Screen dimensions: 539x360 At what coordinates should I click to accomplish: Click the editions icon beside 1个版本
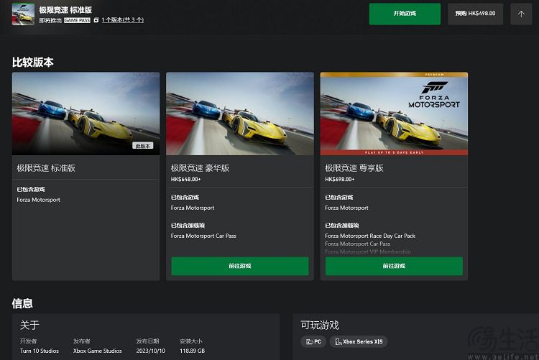coord(96,20)
